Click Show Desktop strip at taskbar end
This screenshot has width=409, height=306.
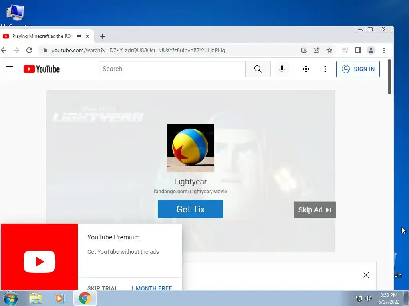406,298
